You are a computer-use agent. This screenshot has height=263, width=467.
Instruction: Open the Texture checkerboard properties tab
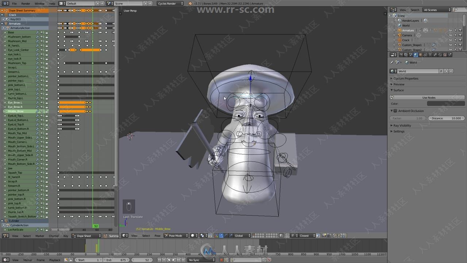coord(445,55)
